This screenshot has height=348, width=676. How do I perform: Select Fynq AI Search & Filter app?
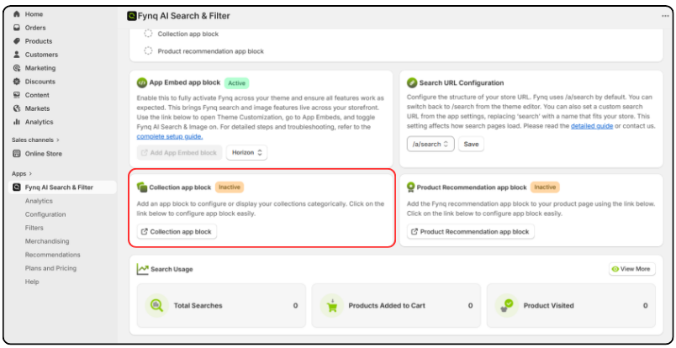pyautogui.click(x=62, y=187)
